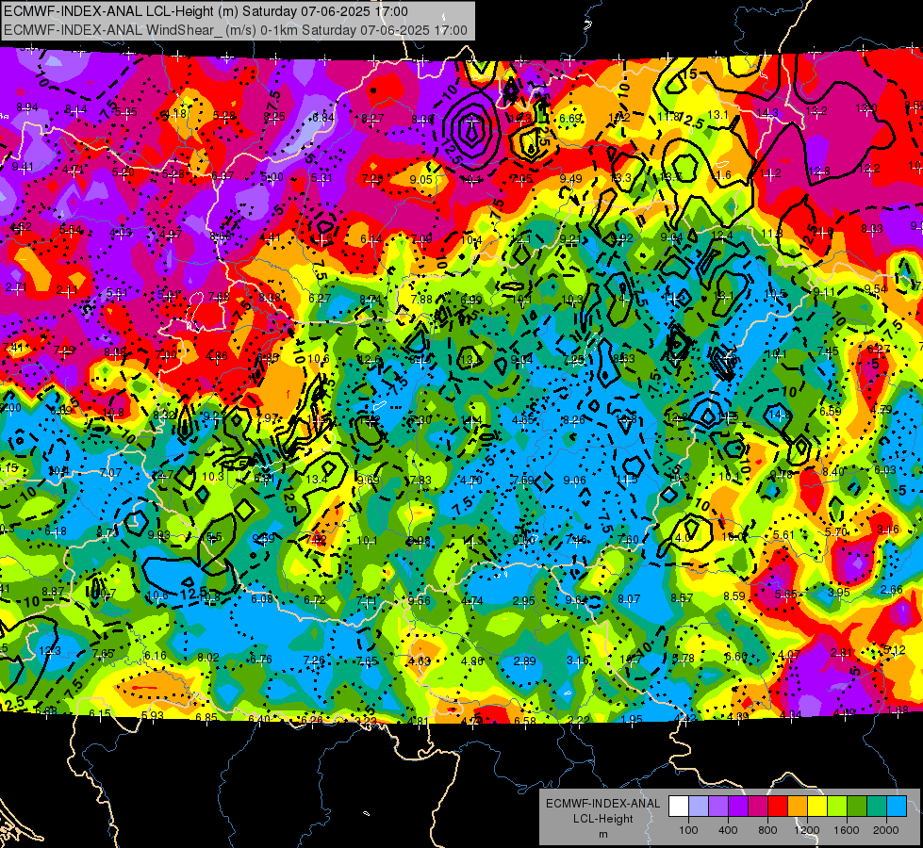
Task: Click the grid value '7.59'
Action: [523, 481]
